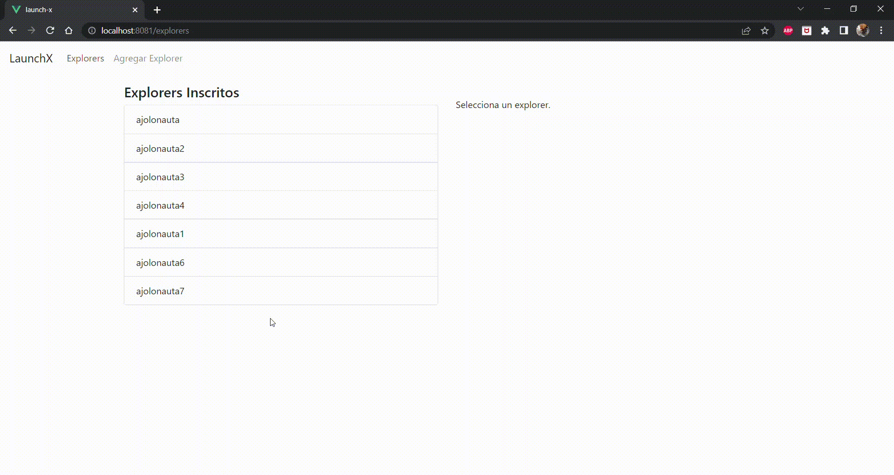Screen dimensions: 894x475
Task: Share the current page
Action: point(746,30)
